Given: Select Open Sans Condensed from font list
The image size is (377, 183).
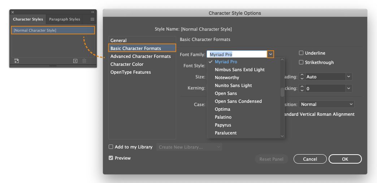Looking at the screenshot, I should click(238, 101).
